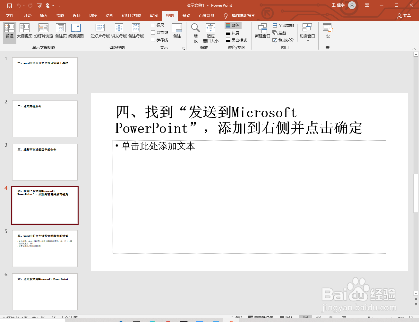Collapse the ribbon with the chevron

pyautogui.click(x=415, y=49)
